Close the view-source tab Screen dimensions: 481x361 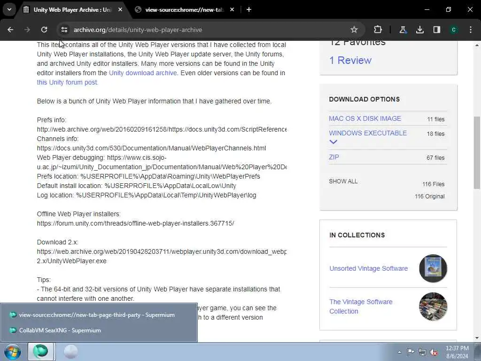point(232,9)
